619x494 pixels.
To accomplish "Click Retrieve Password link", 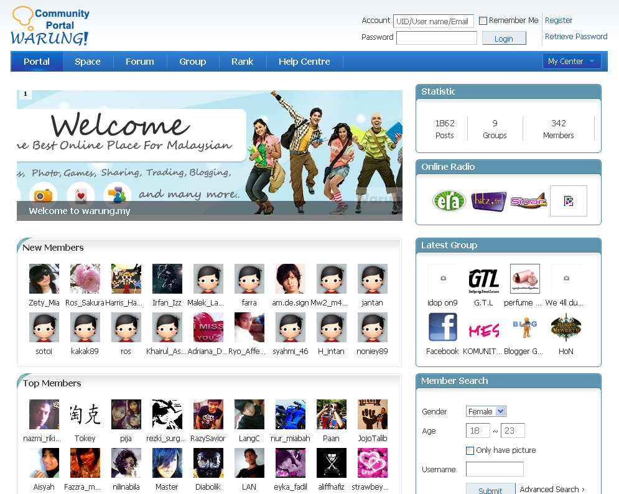I will click(576, 36).
